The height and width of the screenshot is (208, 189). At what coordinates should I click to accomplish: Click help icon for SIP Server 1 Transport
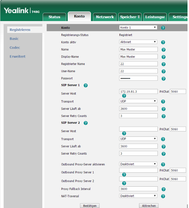click(x=163, y=101)
